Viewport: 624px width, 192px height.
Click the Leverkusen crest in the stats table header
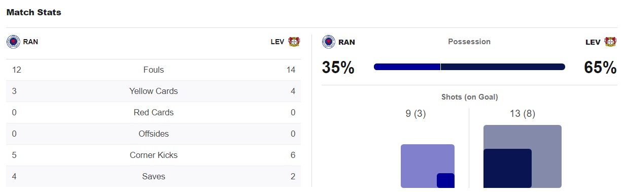pyautogui.click(x=294, y=42)
